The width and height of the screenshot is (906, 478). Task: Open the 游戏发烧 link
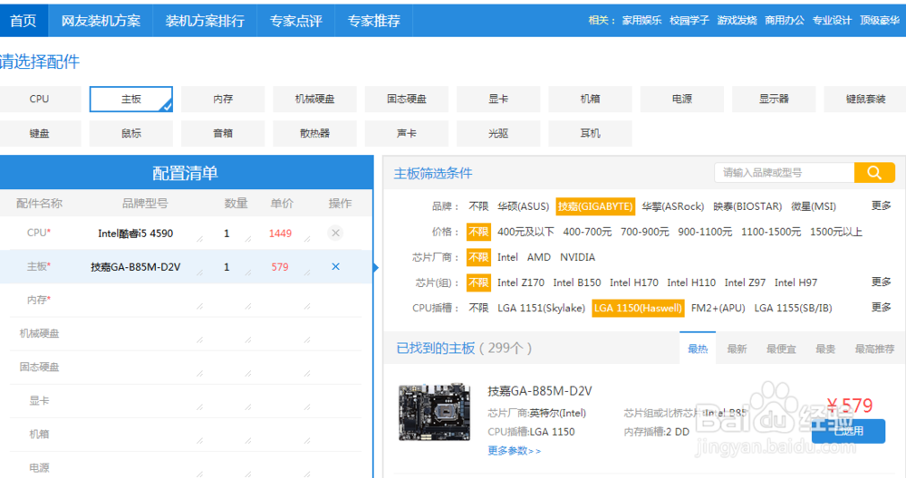[x=737, y=21]
